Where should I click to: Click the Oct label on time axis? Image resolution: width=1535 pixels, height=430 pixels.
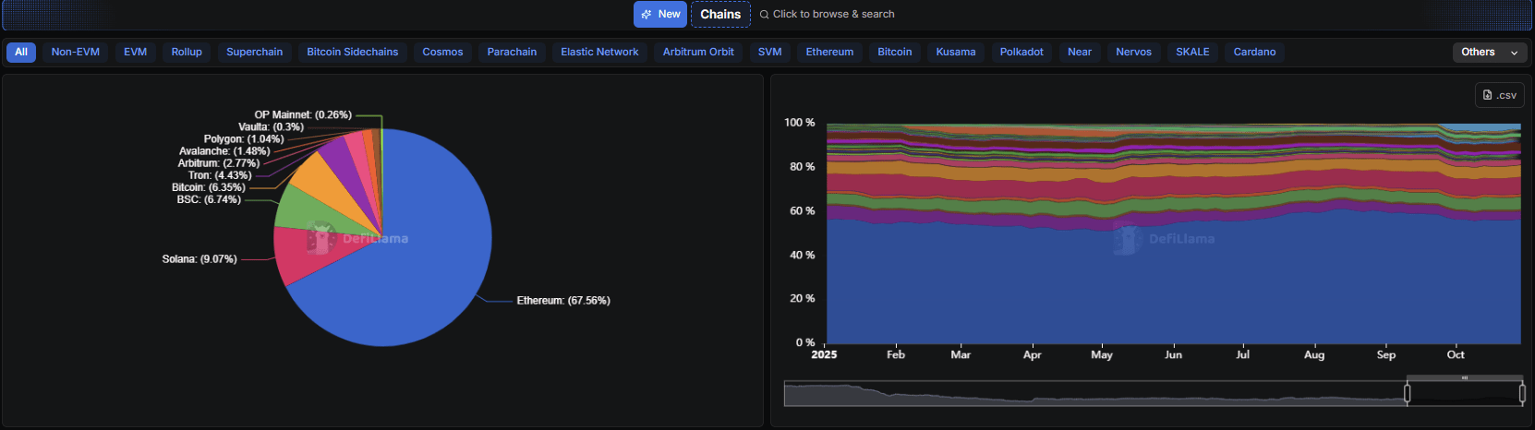[1456, 355]
